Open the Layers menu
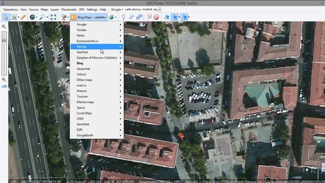 pyautogui.click(x=54, y=10)
